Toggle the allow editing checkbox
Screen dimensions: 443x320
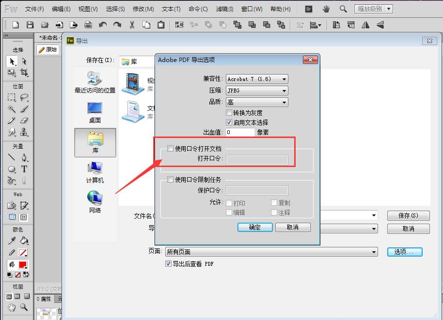pos(229,213)
